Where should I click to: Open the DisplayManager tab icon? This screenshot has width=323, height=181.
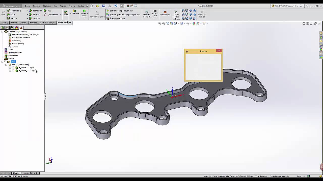coord(16,28)
